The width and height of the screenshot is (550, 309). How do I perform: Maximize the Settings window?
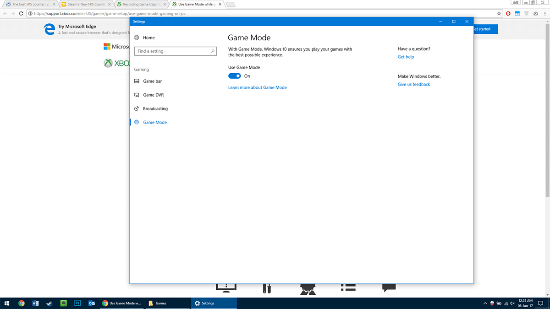click(x=454, y=22)
